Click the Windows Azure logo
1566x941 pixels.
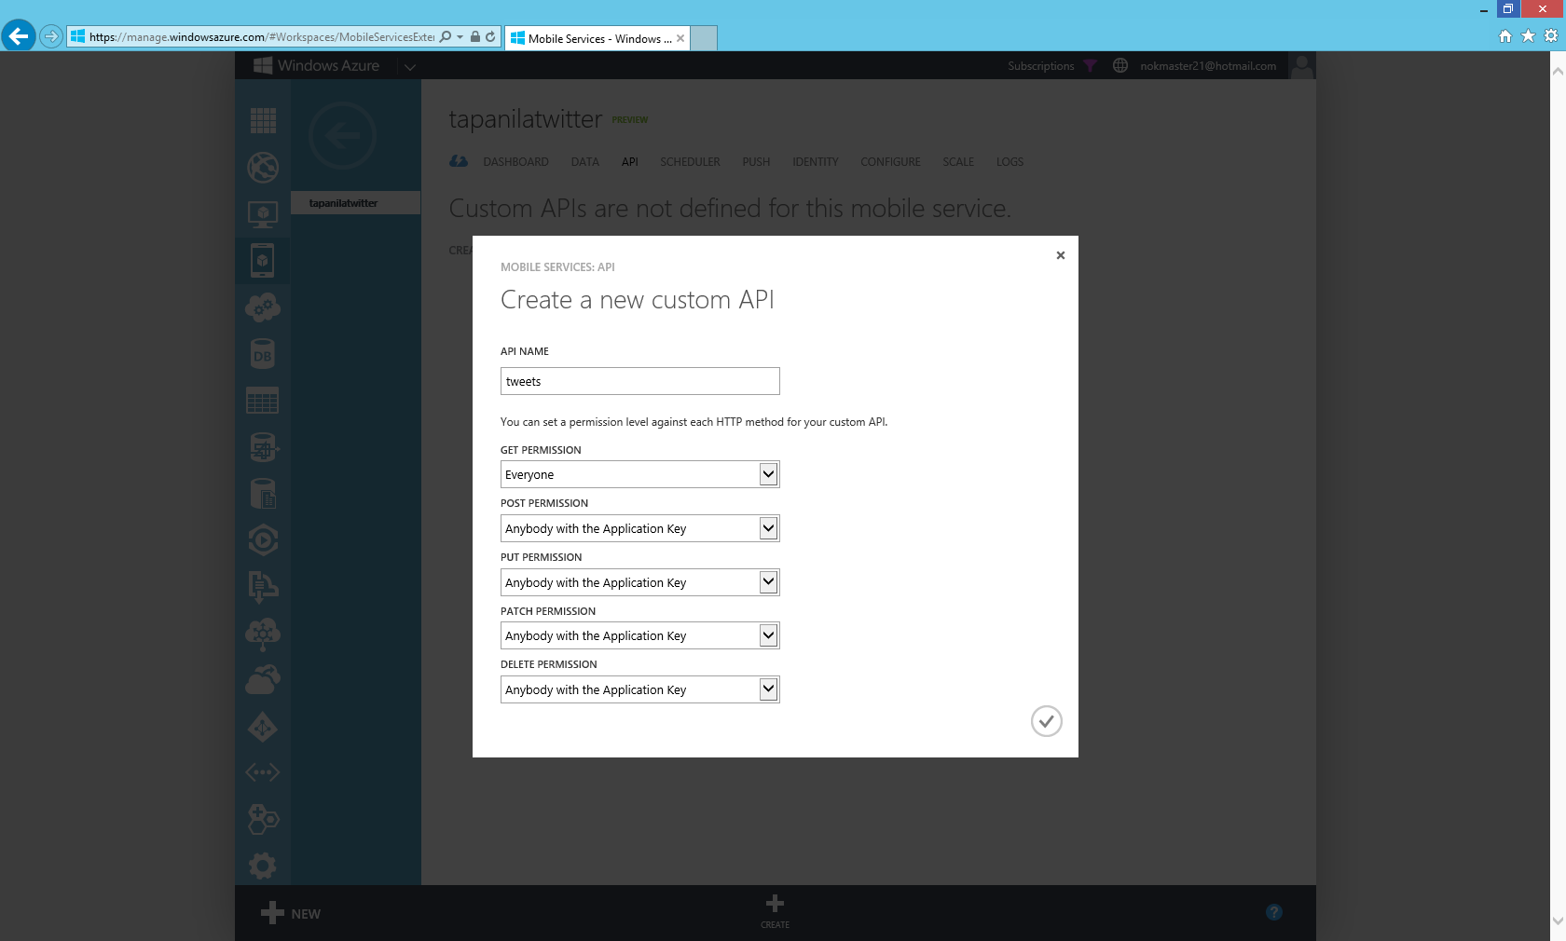pos(317,65)
